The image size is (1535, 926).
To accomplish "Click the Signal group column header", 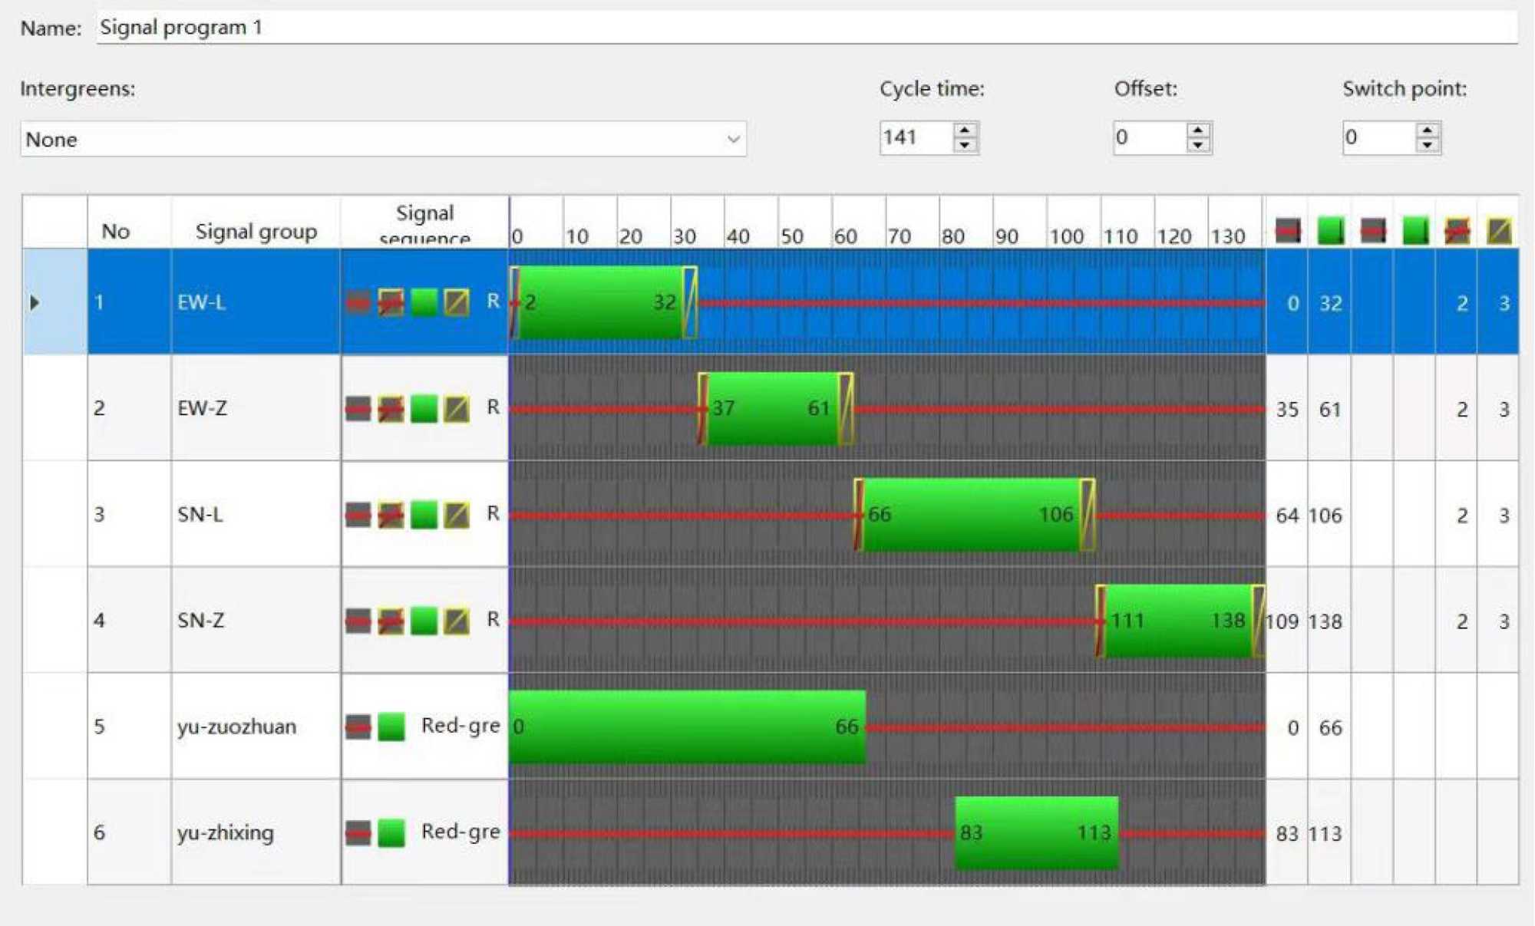I will click(256, 231).
